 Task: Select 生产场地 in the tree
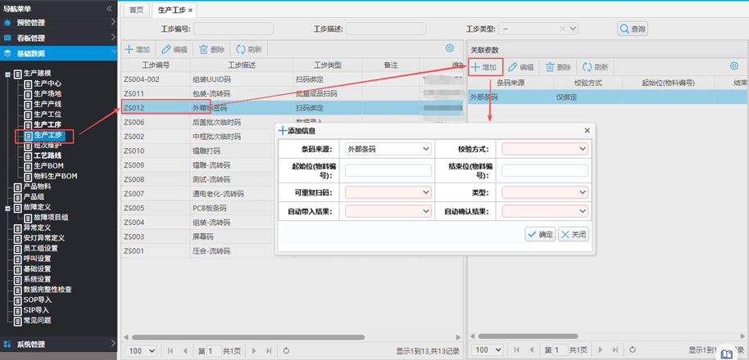(x=48, y=93)
